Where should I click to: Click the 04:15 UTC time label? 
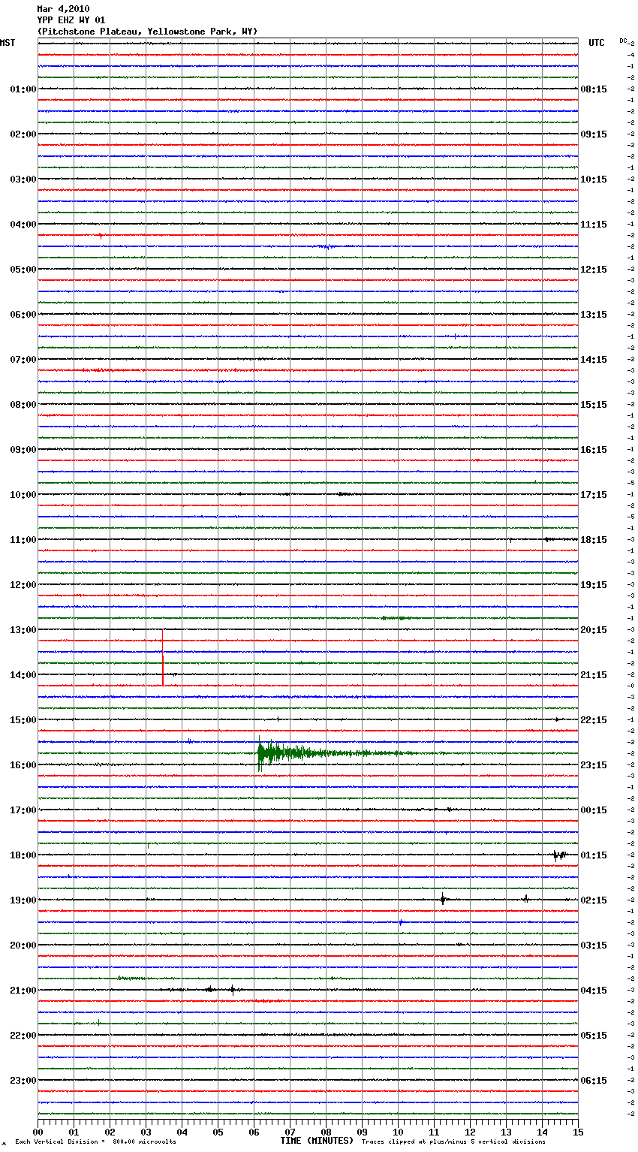coord(594,991)
